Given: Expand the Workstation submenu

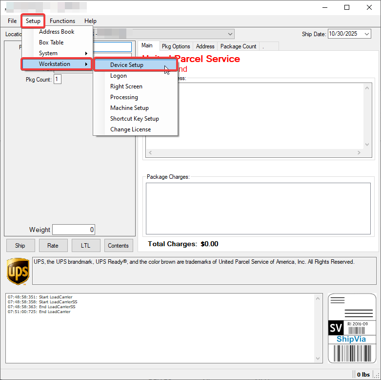Looking at the screenshot, I should pyautogui.click(x=57, y=64).
